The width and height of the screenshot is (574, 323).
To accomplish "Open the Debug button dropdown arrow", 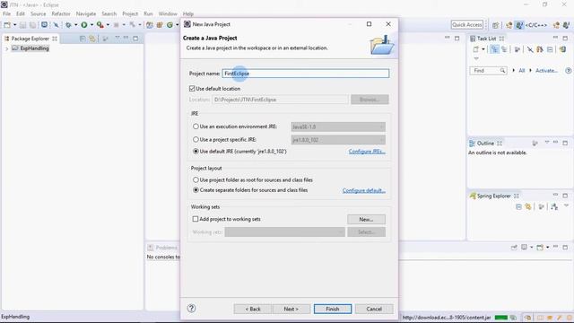I will [x=75, y=25].
